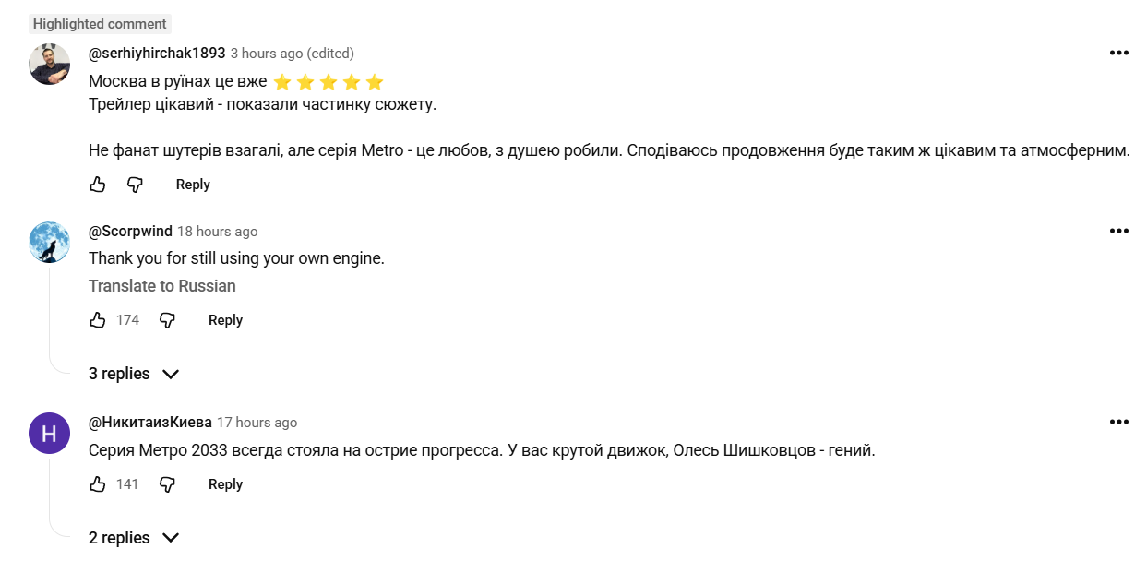The image size is (1147, 561).
Task: Like the comment by @НикитаизКиева
Action: [97, 483]
